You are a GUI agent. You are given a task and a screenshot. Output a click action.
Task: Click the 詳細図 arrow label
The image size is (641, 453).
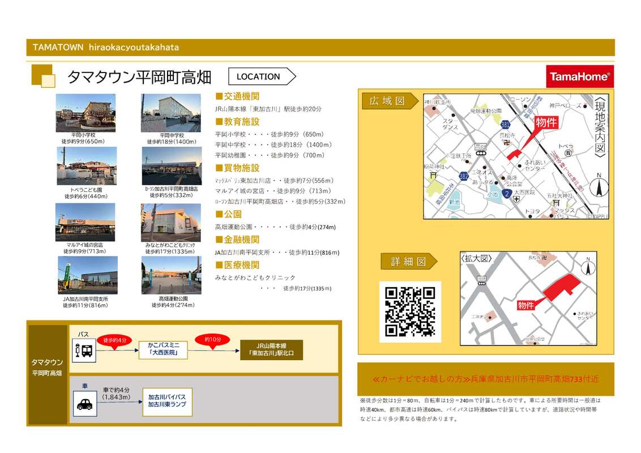(x=408, y=262)
